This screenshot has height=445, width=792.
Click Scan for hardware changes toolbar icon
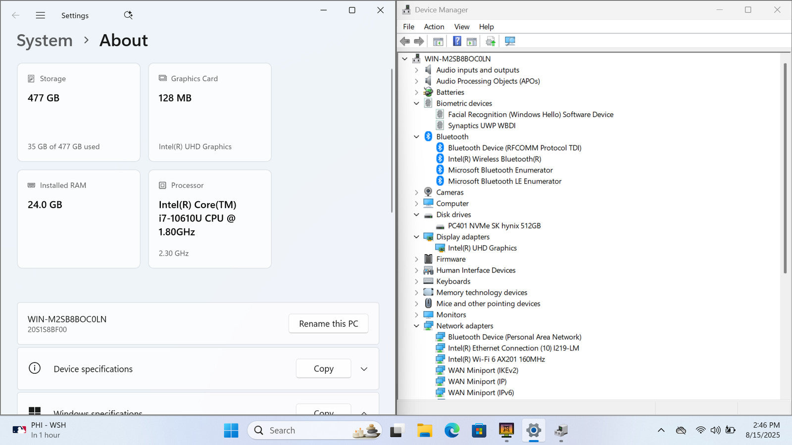coord(510,41)
